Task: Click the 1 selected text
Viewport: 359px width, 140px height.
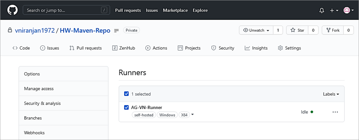Action: pyautogui.click(x=141, y=94)
